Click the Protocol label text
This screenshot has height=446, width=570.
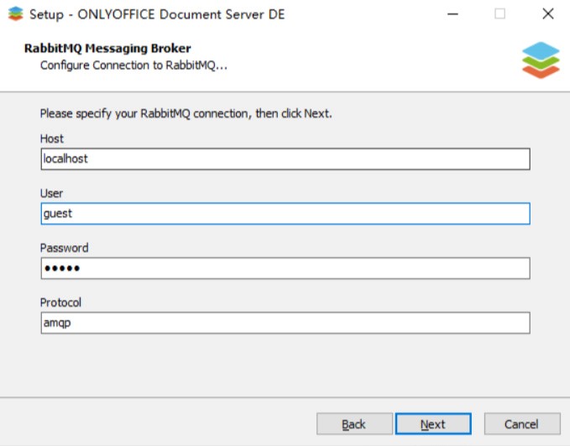point(60,302)
